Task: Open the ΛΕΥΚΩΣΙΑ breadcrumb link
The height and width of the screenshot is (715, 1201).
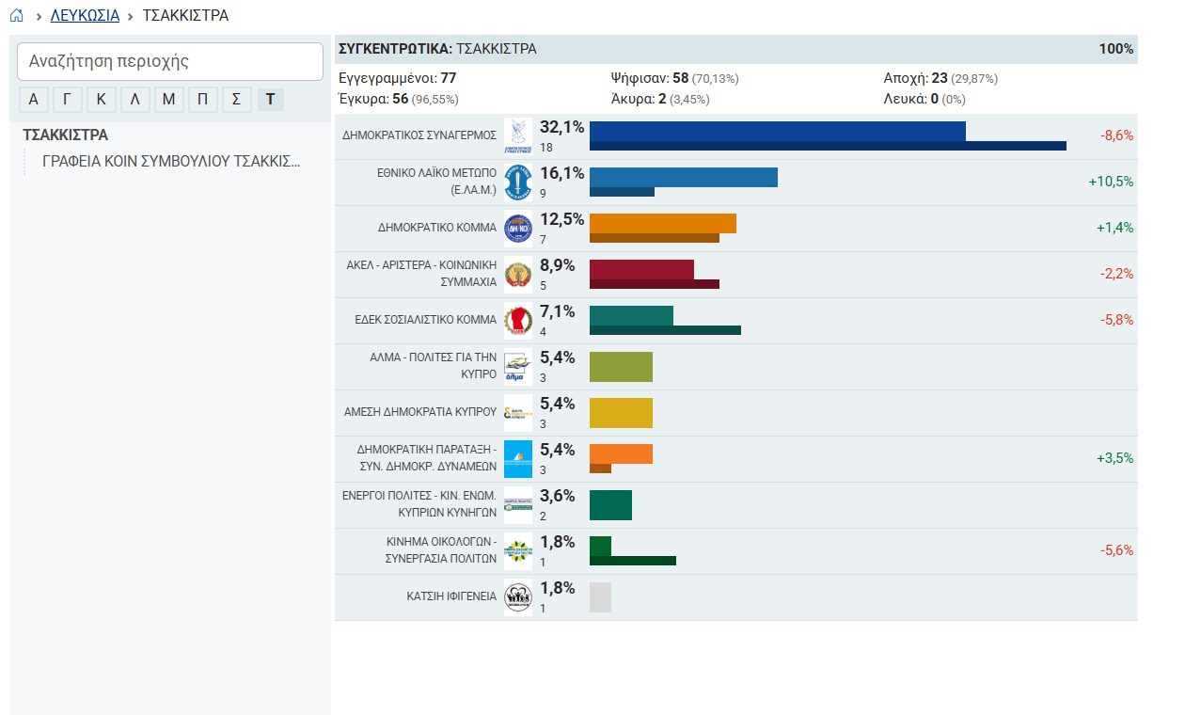Action: click(85, 15)
